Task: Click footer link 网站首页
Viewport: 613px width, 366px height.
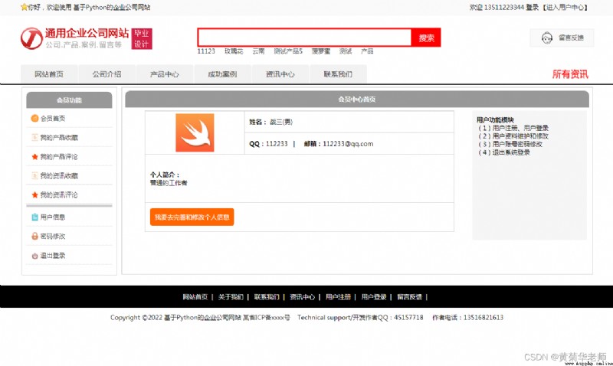Action: pos(195,297)
